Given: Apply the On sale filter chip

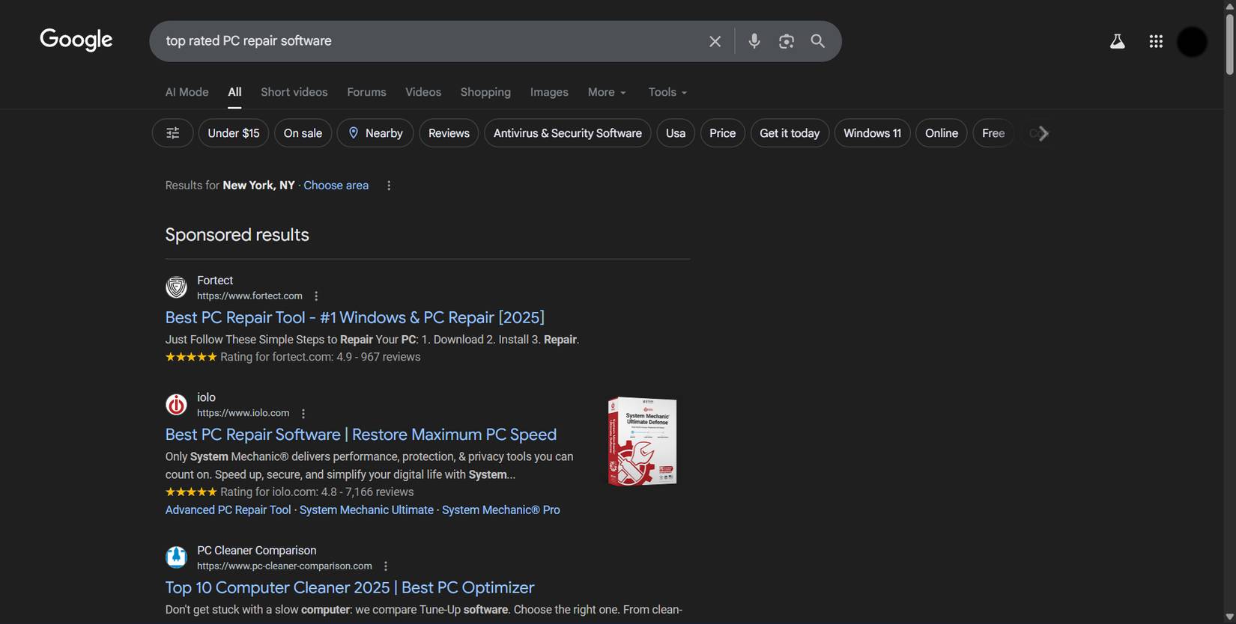Looking at the screenshot, I should tap(303, 133).
